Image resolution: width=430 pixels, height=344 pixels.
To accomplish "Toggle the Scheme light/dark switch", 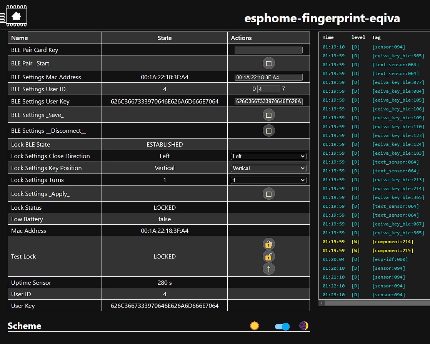I will (x=282, y=326).
